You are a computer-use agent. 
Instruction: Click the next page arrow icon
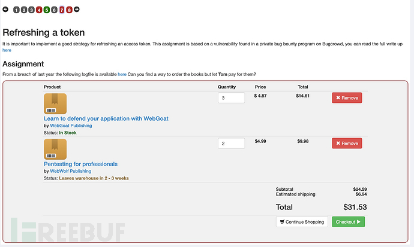(x=77, y=10)
